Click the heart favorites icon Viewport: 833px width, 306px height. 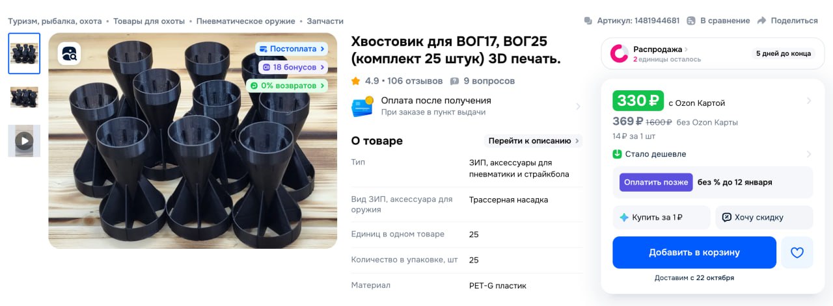tap(797, 253)
